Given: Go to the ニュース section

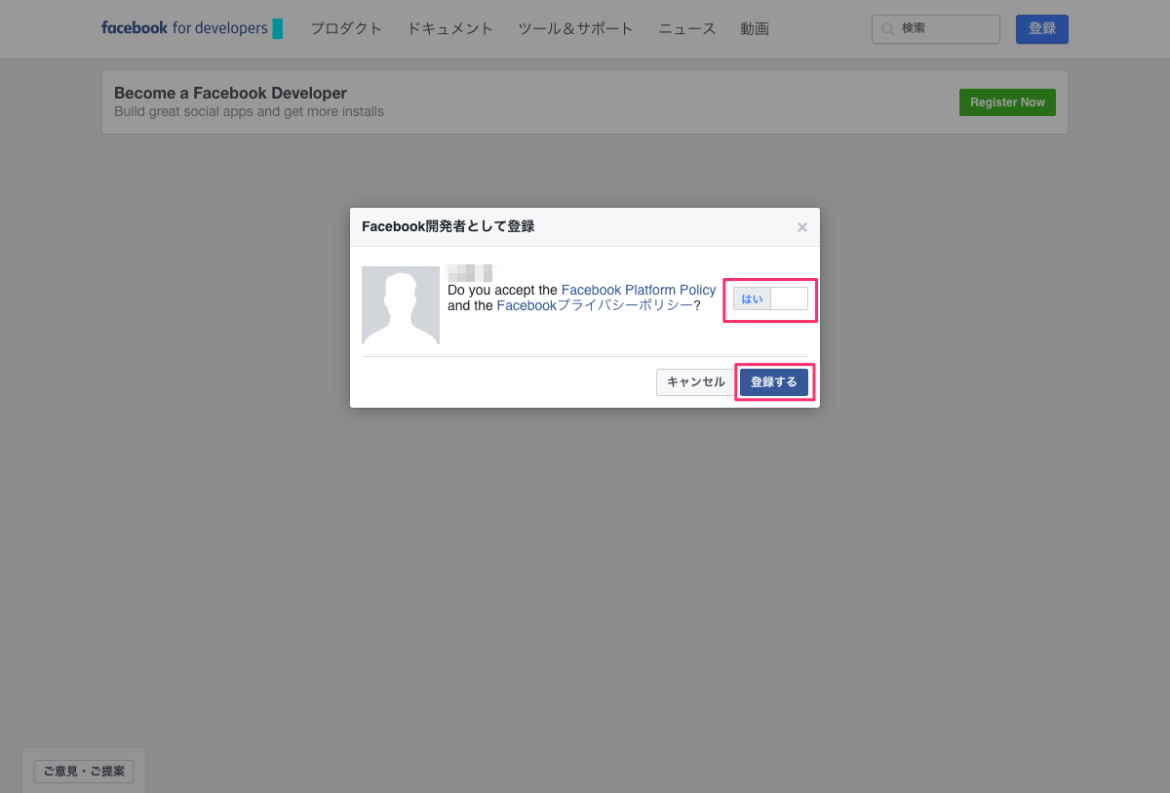Looking at the screenshot, I should (x=686, y=29).
